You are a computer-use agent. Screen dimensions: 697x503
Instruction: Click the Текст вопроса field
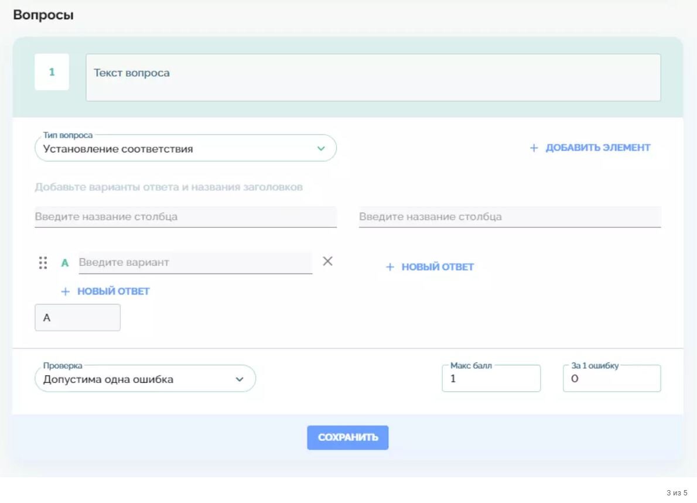point(373,77)
